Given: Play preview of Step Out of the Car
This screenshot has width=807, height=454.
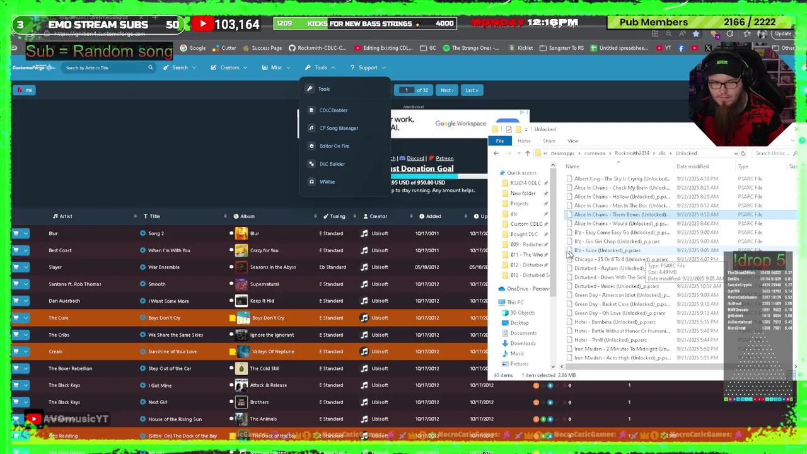Looking at the screenshot, I should pos(143,368).
